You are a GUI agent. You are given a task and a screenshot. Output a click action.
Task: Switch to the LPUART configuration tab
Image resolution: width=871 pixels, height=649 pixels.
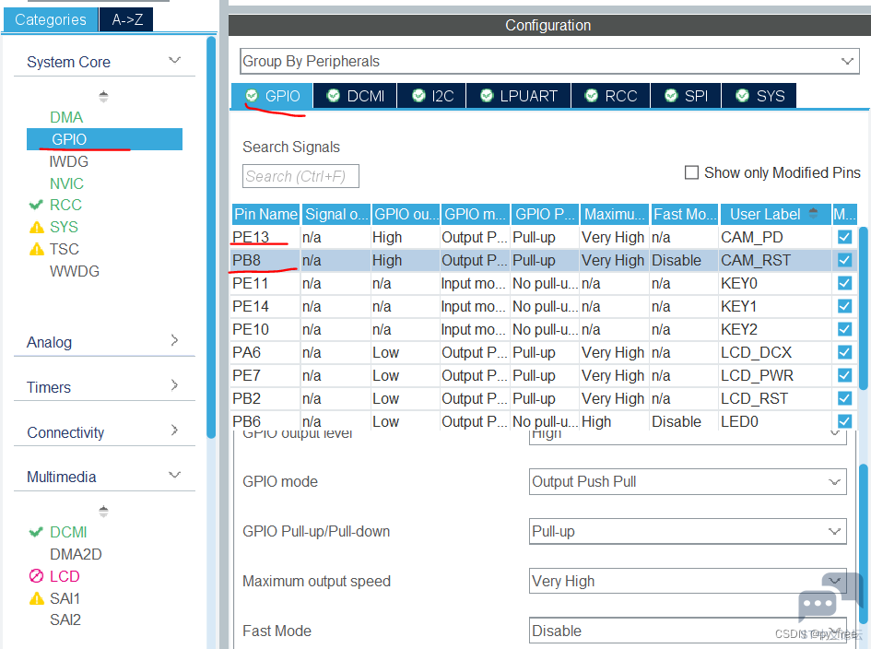(x=519, y=96)
